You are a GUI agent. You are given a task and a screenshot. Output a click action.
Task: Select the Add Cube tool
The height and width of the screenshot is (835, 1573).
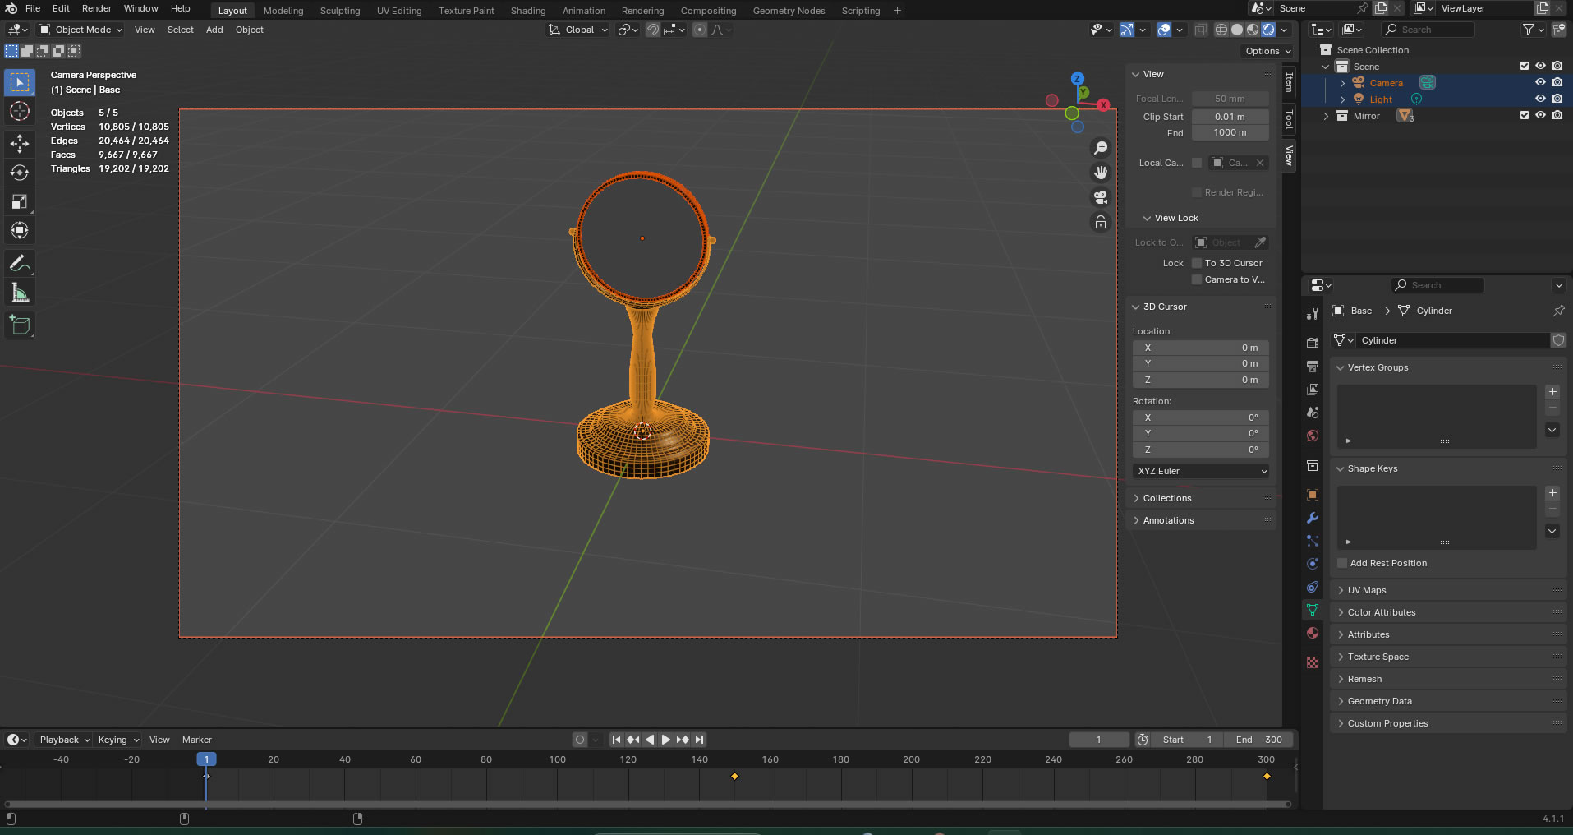click(20, 325)
